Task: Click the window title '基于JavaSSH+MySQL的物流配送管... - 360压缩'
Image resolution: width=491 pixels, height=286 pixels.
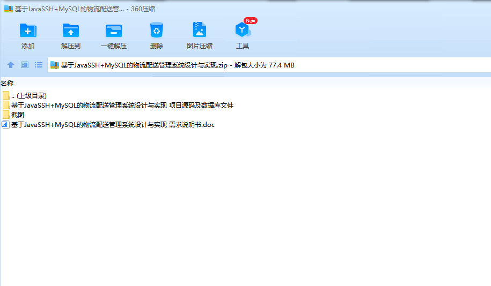Action: pos(85,9)
